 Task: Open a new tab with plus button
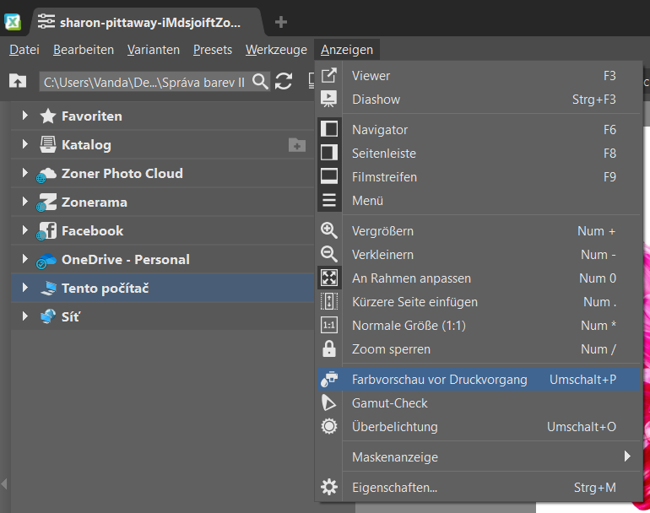281,22
